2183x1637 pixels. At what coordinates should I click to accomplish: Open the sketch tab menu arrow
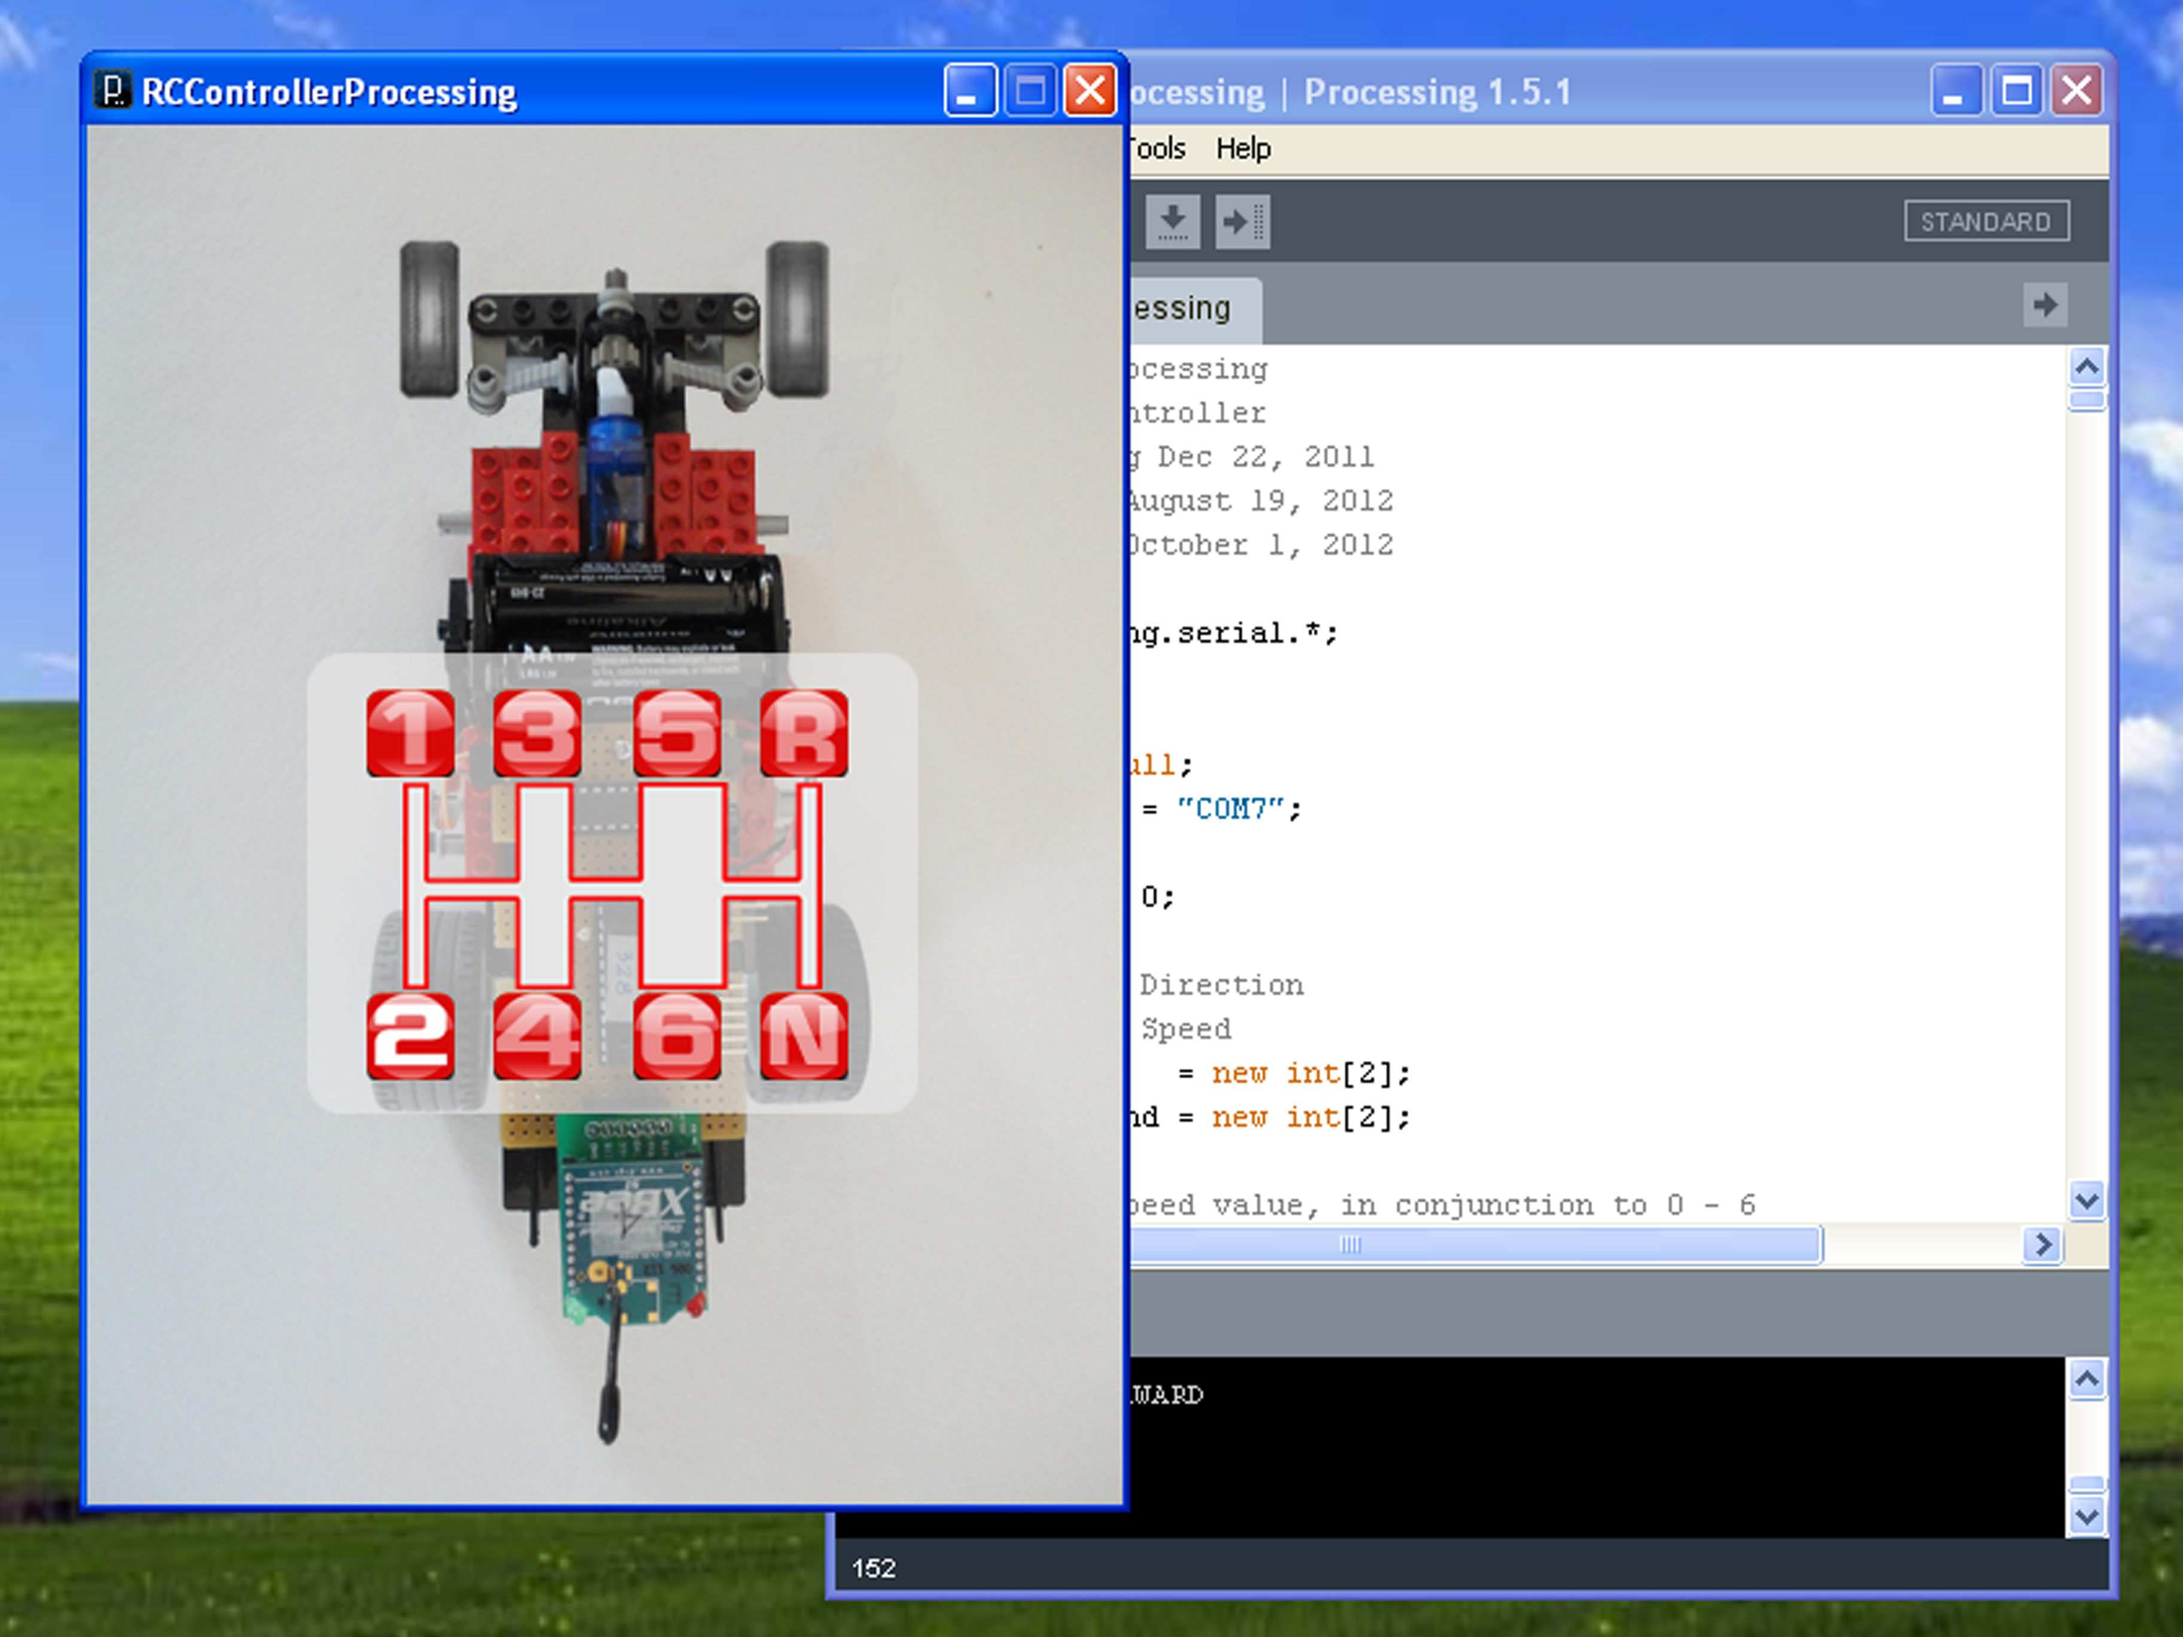2045,306
